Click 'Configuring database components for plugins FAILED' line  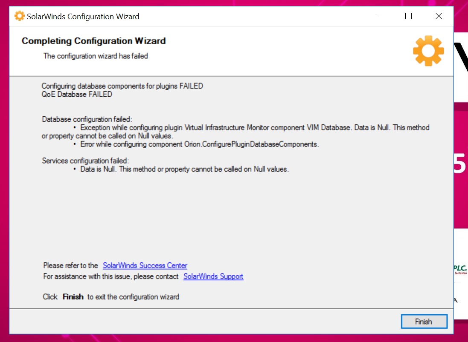122,86
